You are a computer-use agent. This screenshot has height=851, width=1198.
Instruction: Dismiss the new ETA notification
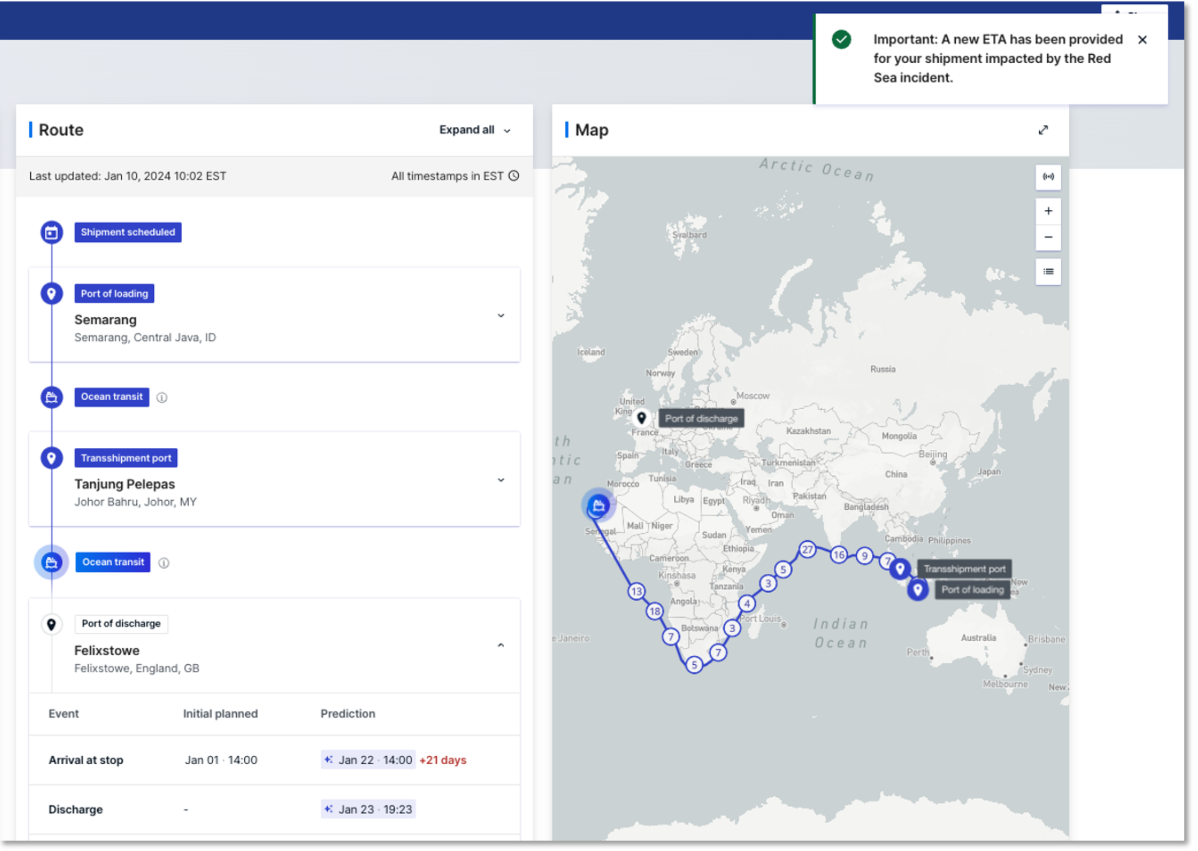pos(1142,40)
